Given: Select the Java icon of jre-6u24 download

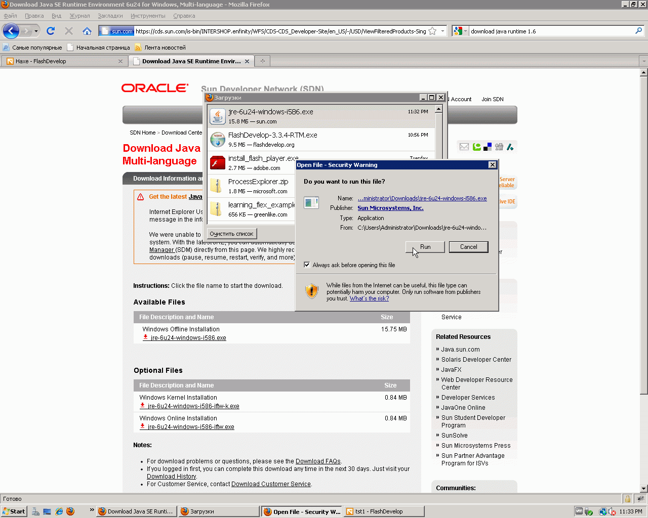Looking at the screenshot, I should [217, 116].
